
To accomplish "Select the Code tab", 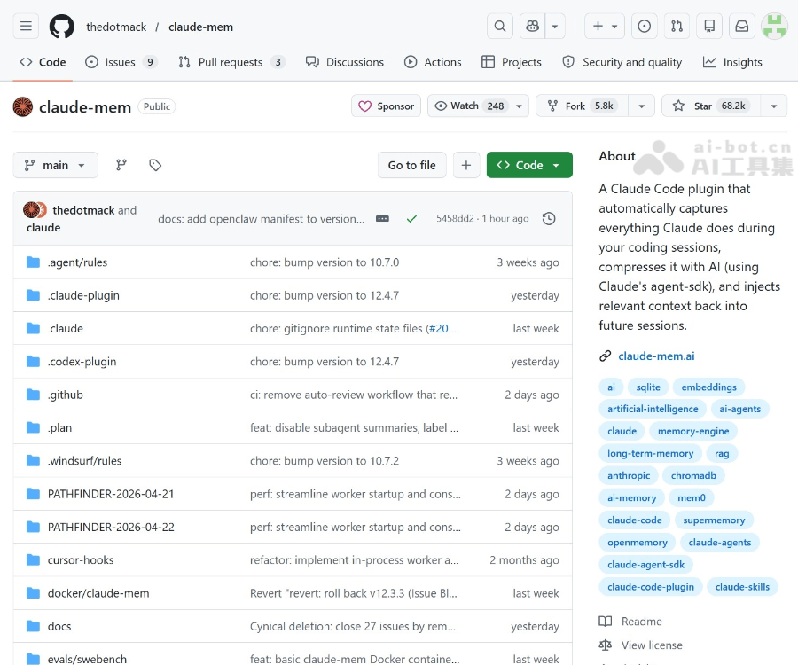I will [x=43, y=62].
